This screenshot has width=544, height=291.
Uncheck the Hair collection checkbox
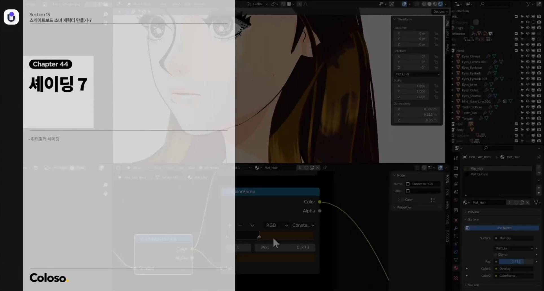click(516, 124)
